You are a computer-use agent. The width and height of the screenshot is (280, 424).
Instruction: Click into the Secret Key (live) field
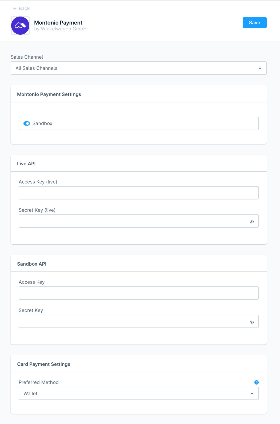133,221
